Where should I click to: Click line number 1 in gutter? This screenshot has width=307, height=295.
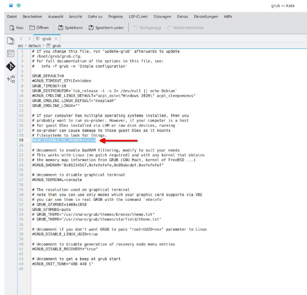pos(22,51)
